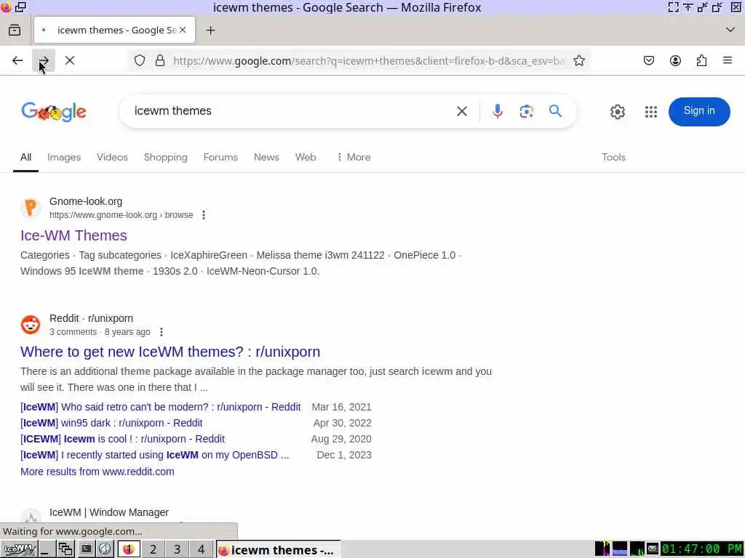Screen dimensions: 745x558
Task: Open the Google apps grid
Action: pyautogui.click(x=651, y=112)
